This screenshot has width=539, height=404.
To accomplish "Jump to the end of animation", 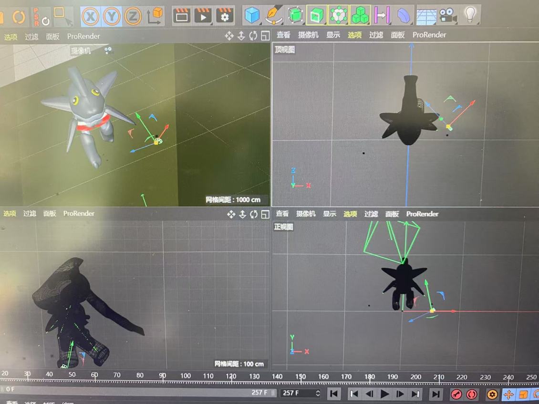I will click(436, 394).
